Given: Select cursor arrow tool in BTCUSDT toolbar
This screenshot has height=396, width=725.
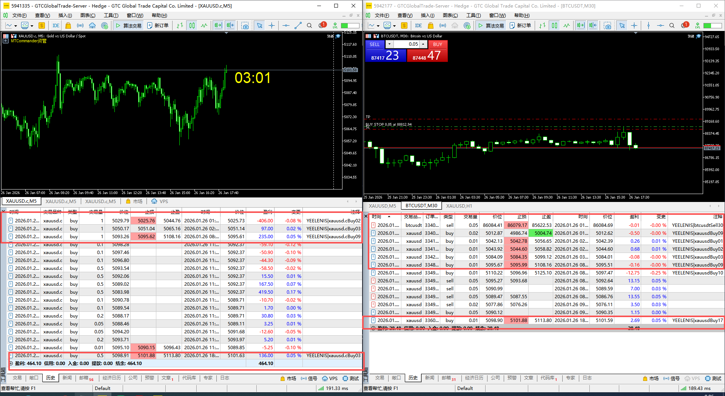Looking at the screenshot, I should [622, 26].
